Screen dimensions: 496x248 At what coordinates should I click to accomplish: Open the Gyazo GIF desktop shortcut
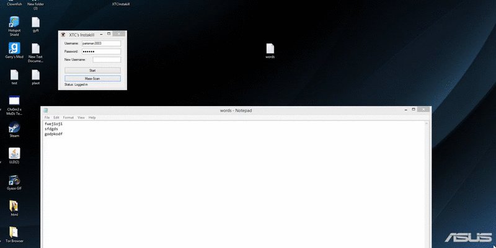pos(14,182)
